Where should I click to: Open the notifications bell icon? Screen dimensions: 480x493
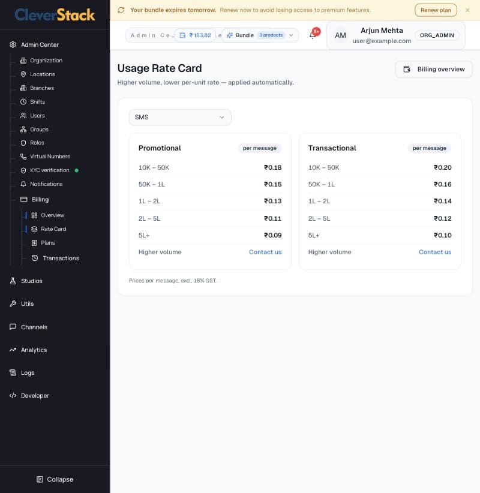(x=313, y=35)
